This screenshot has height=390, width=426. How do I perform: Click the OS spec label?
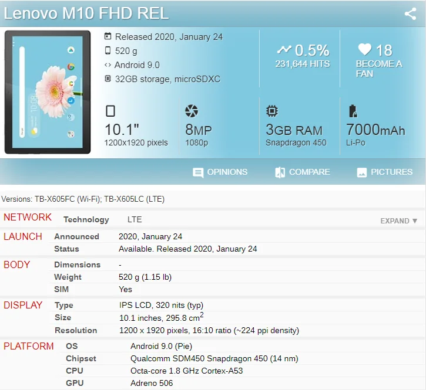click(x=72, y=346)
